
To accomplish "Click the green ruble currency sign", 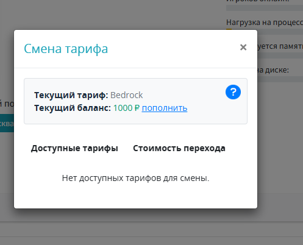I will pyautogui.click(x=137, y=108).
